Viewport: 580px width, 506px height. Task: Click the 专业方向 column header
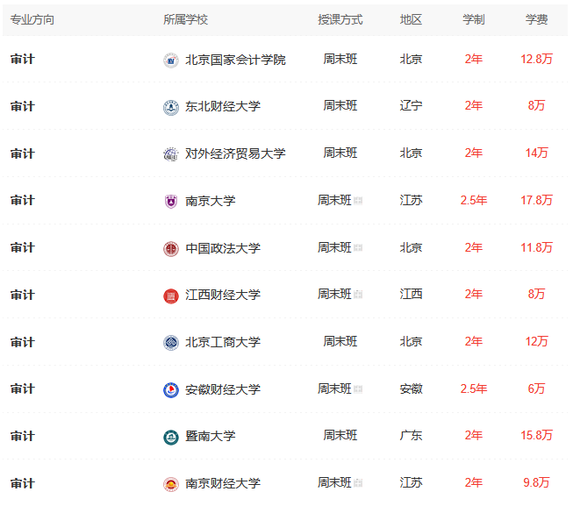tap(32, 19)
